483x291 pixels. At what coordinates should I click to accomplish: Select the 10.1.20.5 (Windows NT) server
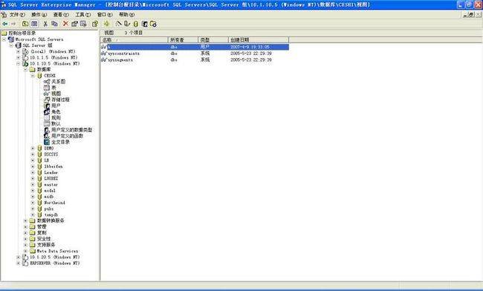click(x=54, y=257)
